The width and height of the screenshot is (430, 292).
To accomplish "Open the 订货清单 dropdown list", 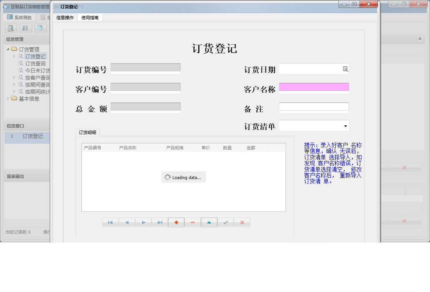I will click(345, 126).
